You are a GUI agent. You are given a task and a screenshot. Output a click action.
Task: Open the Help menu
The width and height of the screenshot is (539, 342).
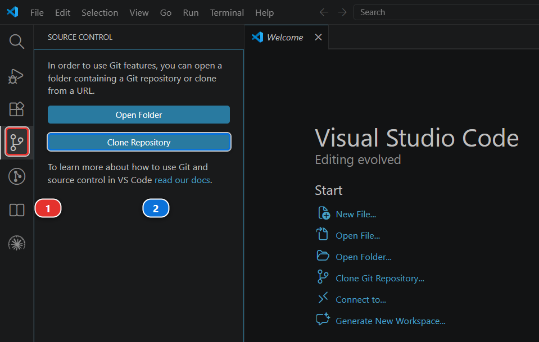[264, 13]
